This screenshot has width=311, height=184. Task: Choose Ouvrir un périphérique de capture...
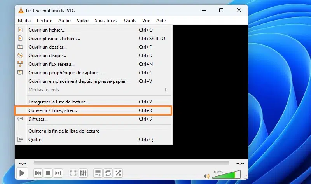(93, 73)
